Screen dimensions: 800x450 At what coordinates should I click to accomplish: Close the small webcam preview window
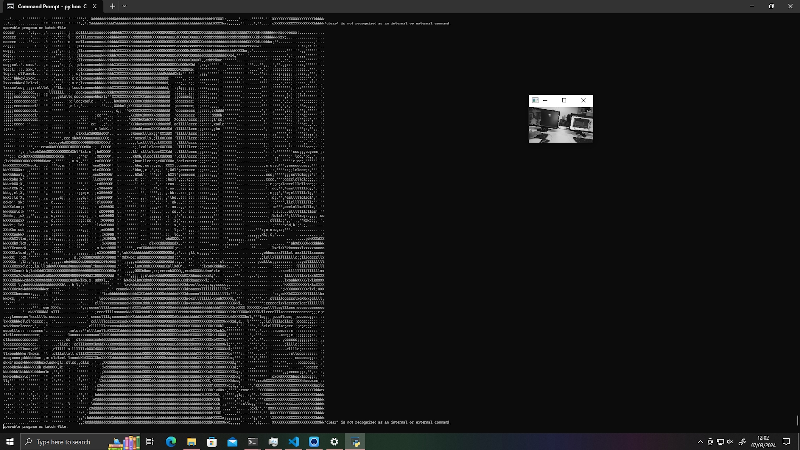pos(583,100)
